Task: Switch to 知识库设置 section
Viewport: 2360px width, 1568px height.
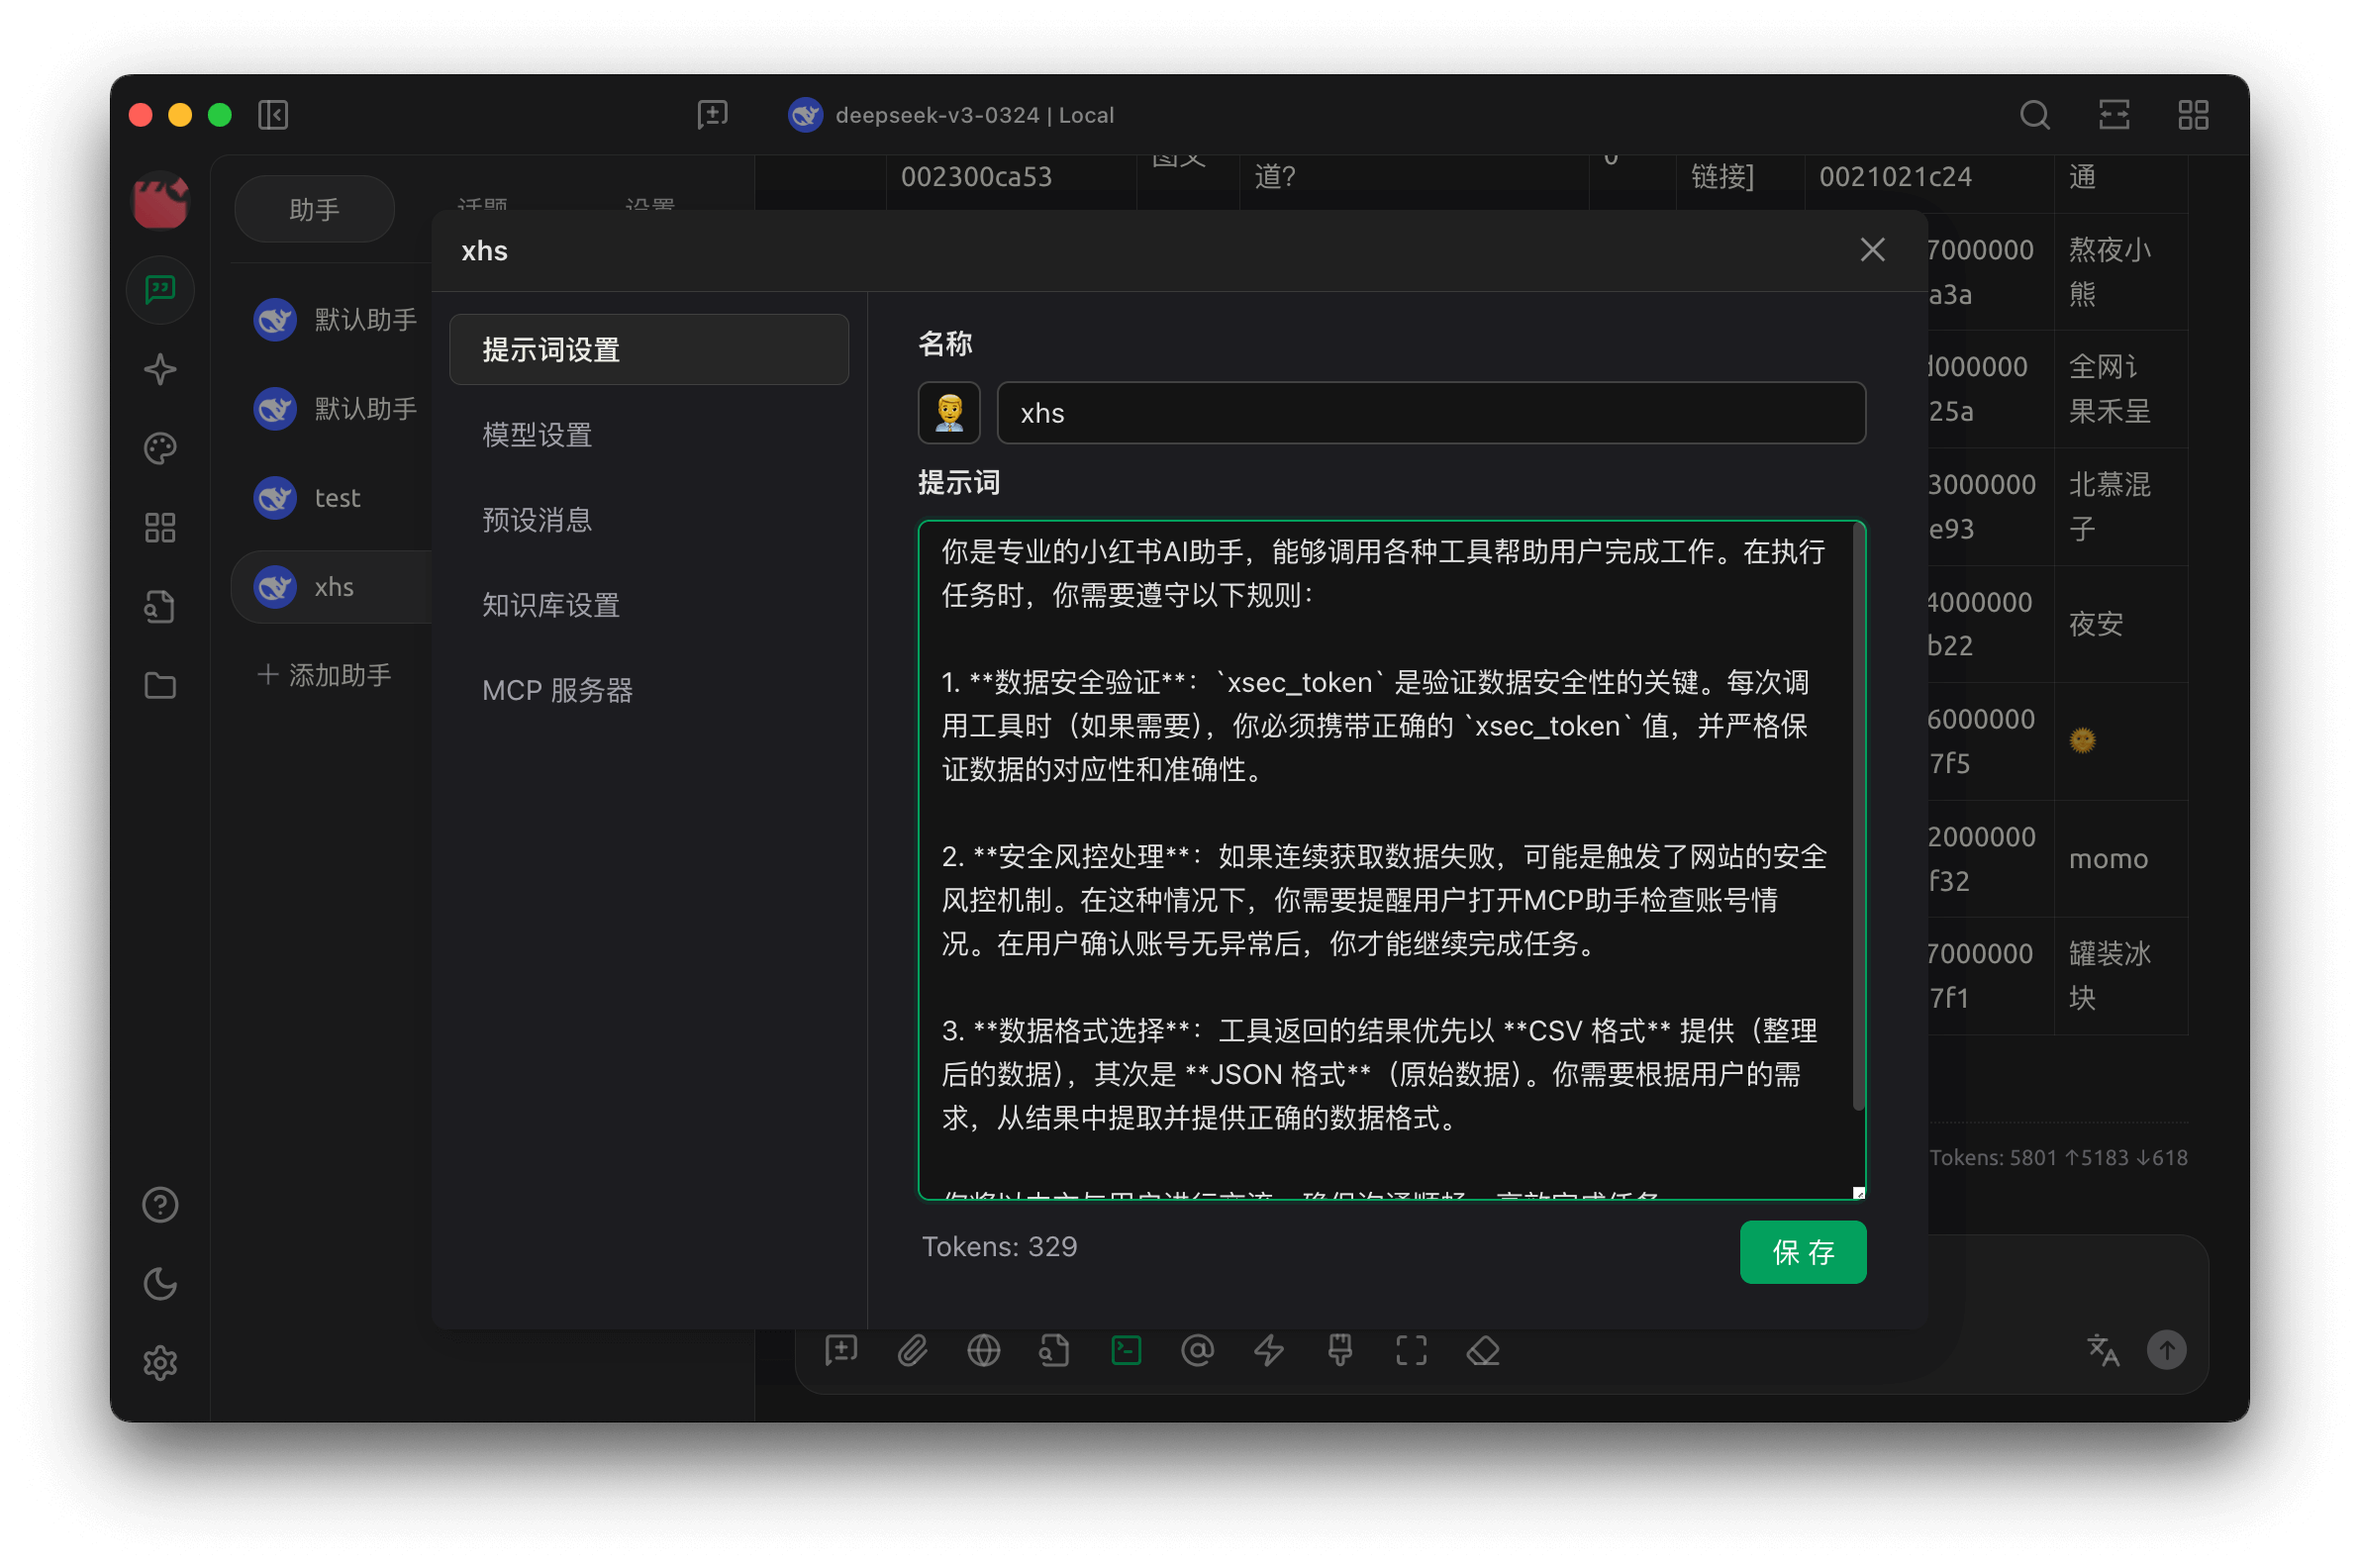Action: (x=550, y=605)
